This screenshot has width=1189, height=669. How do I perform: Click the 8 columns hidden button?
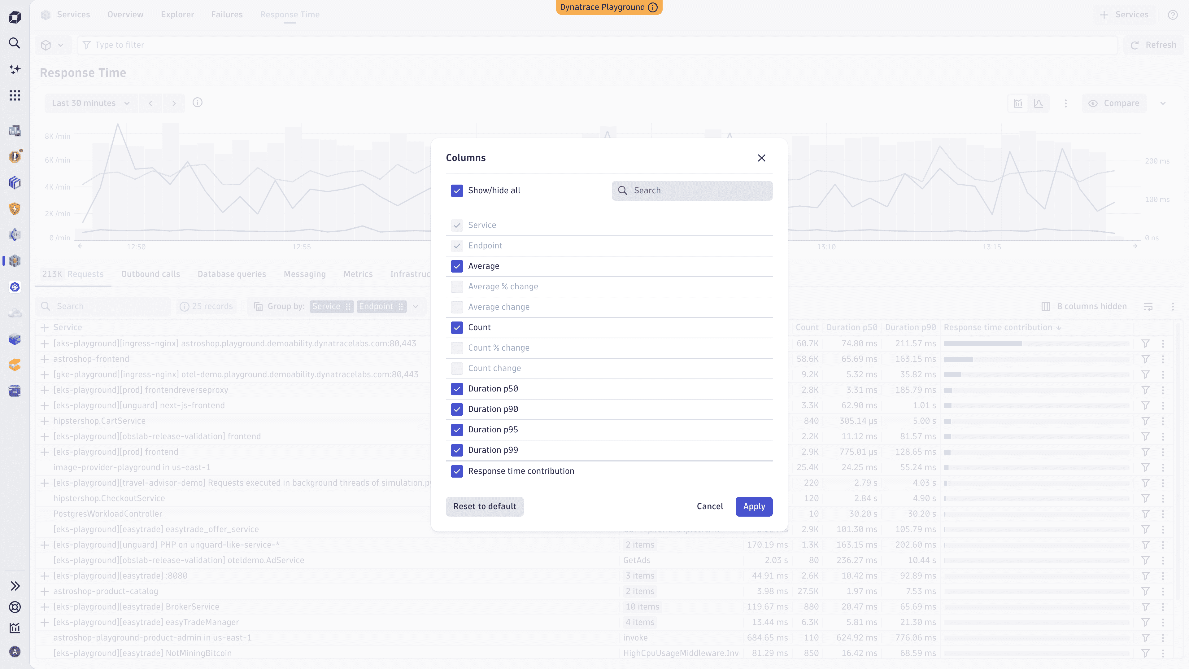1084,307
